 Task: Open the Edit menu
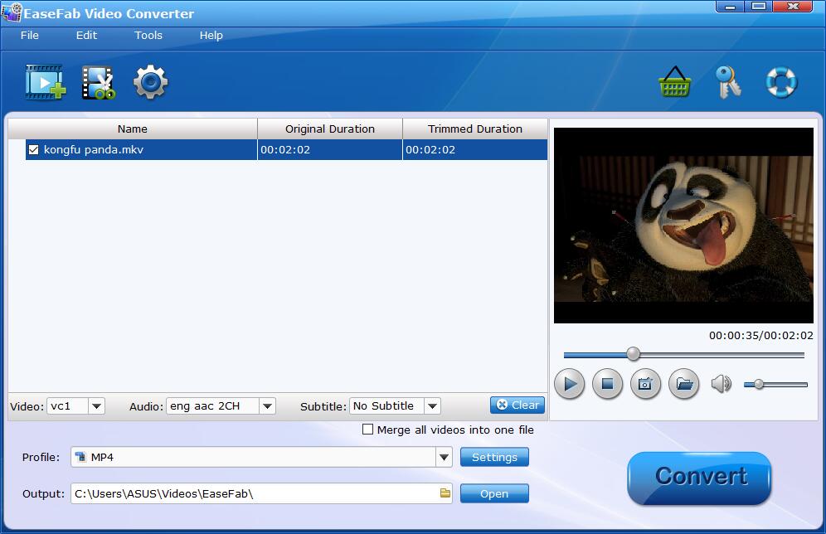86,36
